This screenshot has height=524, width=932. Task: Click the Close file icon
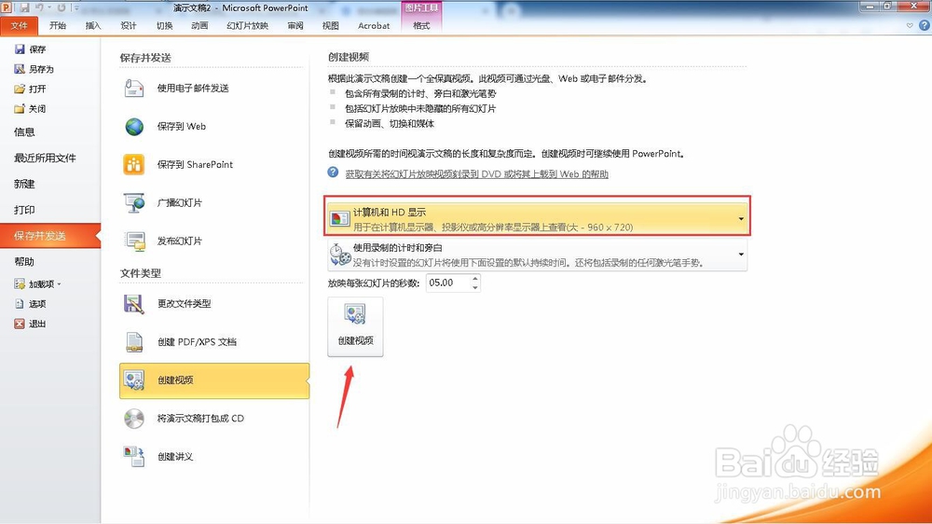[x=20, y=109]
